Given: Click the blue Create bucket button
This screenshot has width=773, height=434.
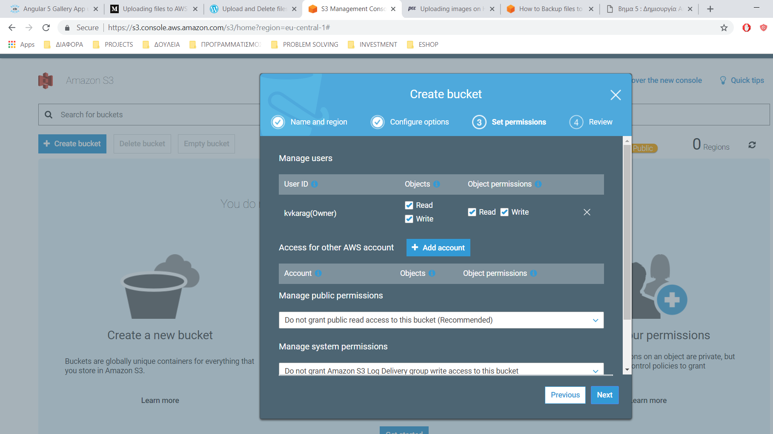Looking at the screenshot, I should [x=72, y=144].
